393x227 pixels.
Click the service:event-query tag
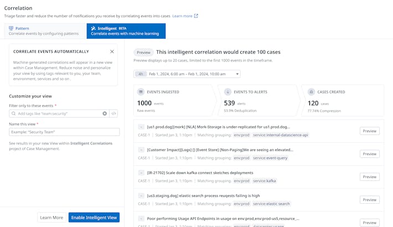270,158
